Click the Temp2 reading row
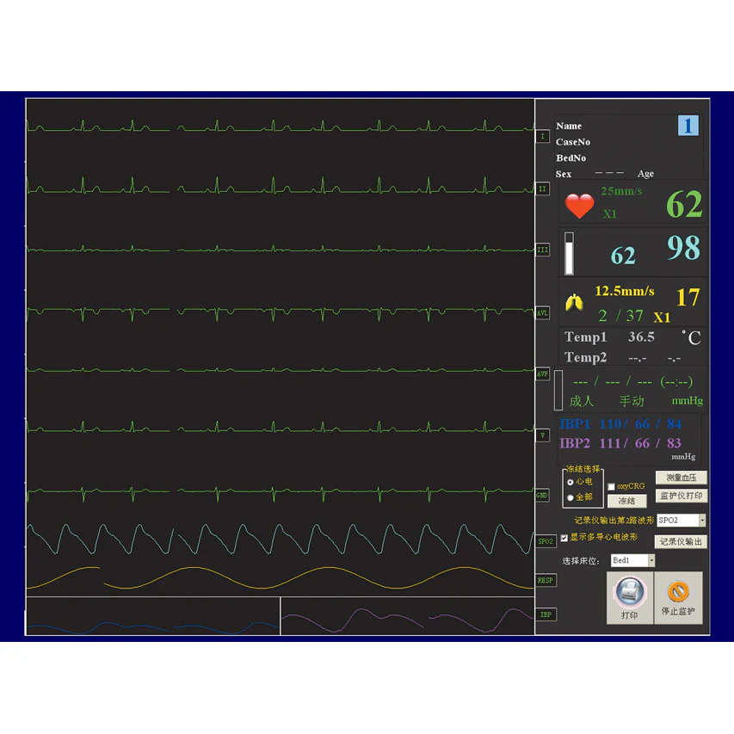 click(623, 358)
